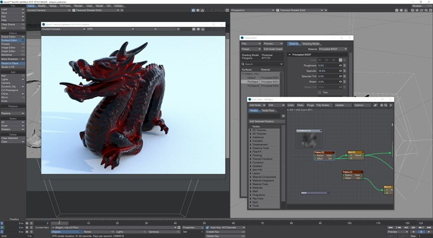Click Create Key button
Screen dimensions: 433x238
click(x=226, y=232)
